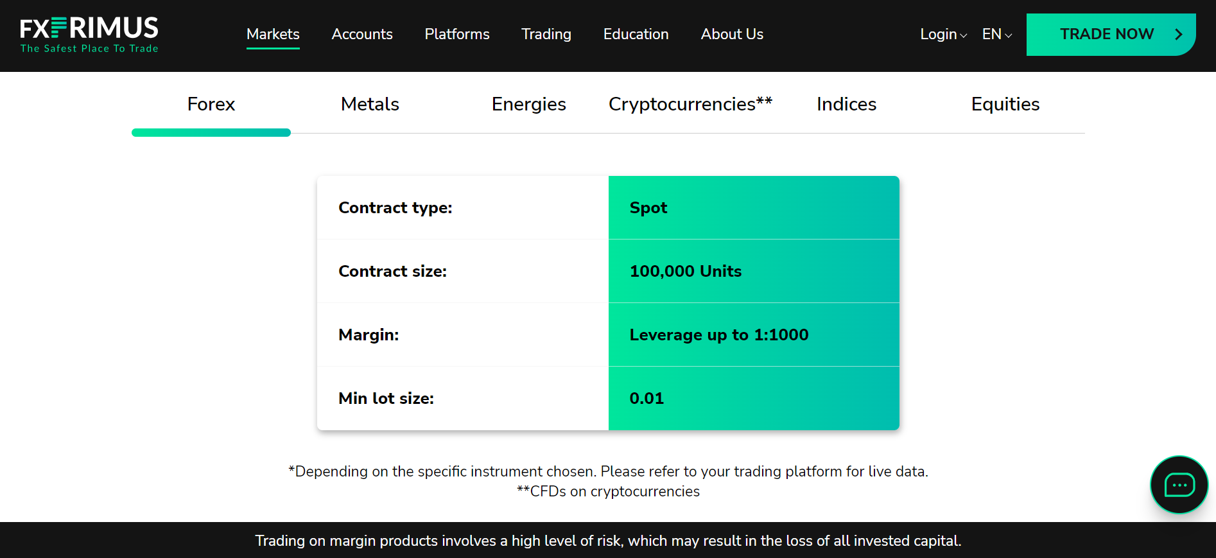This screenshot has width=1216, height=558.
Task: Click the arrow in TRADE NOW button
Action: pos(1179,34)
